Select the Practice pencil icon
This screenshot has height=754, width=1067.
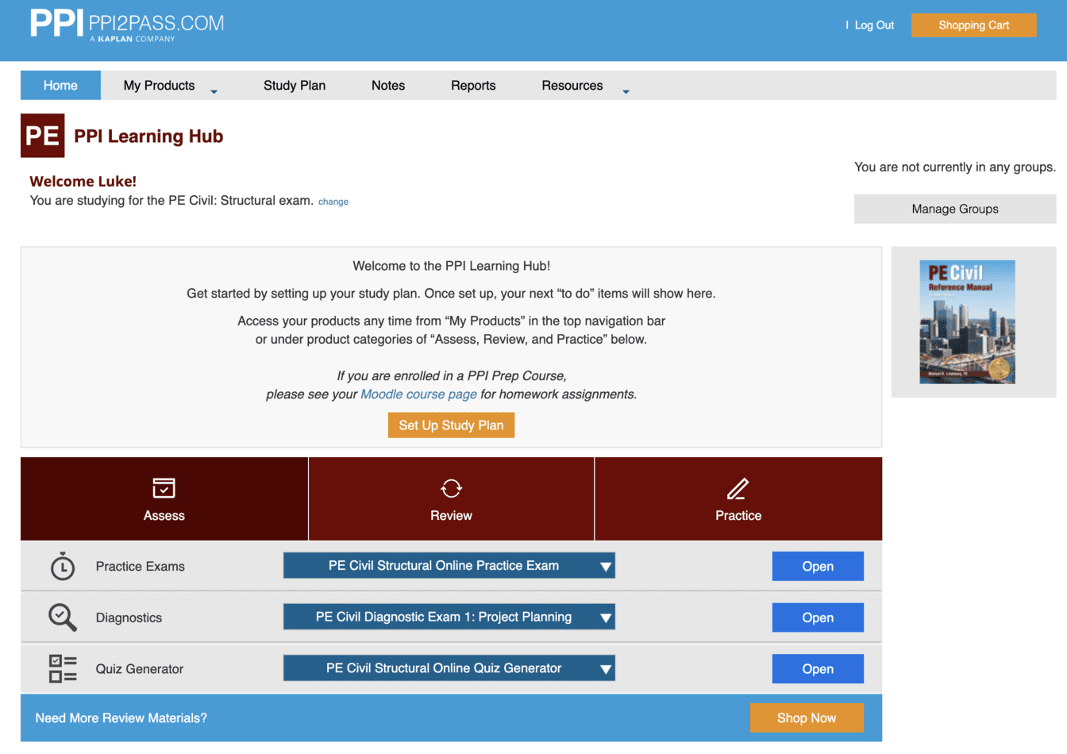pos(738,487)
